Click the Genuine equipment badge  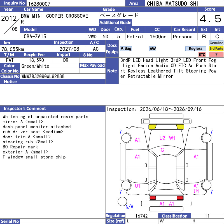point(216,43)
